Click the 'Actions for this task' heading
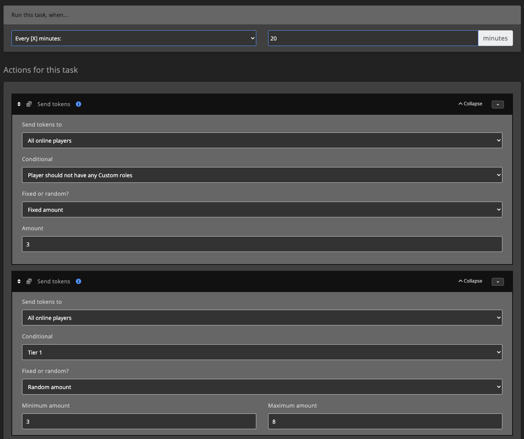 point(41,70)
